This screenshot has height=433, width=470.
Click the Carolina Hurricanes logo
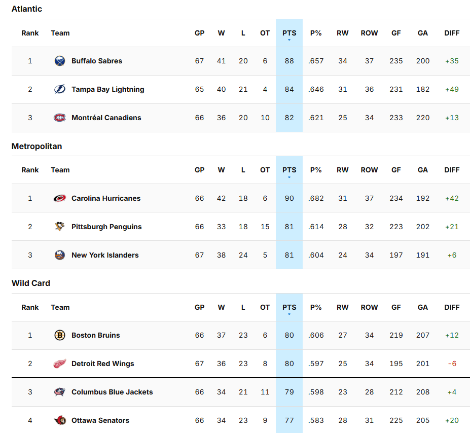[x=60, y=198]
